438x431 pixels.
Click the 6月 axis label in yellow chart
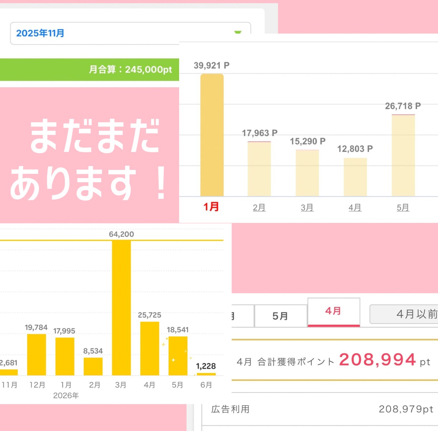coord(206,385)
